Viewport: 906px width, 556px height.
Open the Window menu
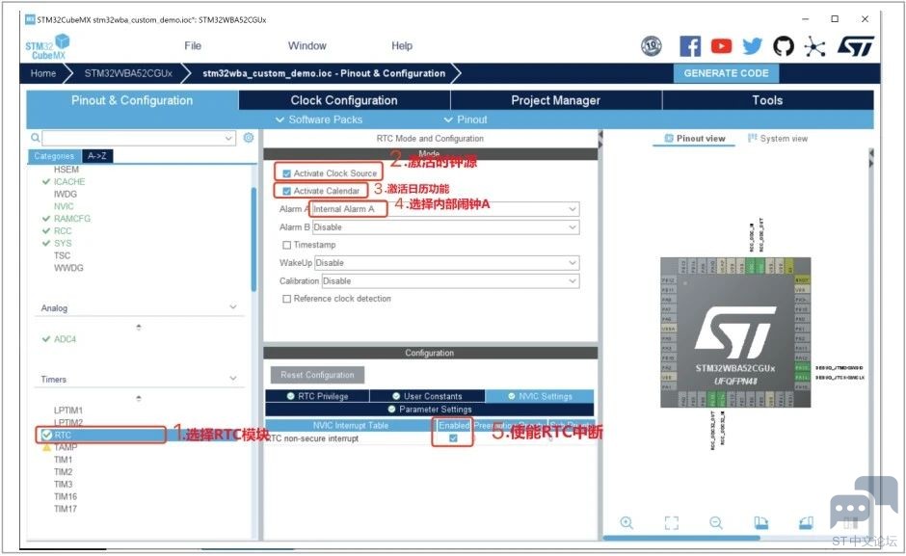pos(306,45)
